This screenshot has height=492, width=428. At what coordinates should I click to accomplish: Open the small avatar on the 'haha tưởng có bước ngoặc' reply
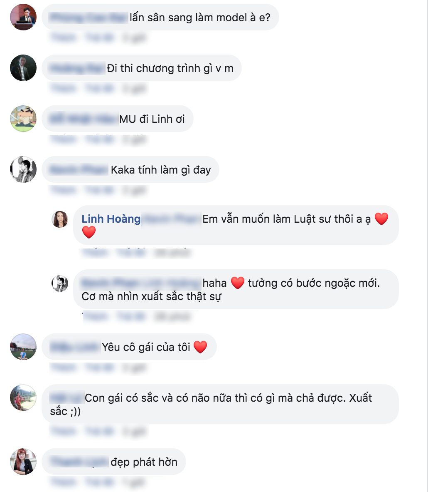60,283
